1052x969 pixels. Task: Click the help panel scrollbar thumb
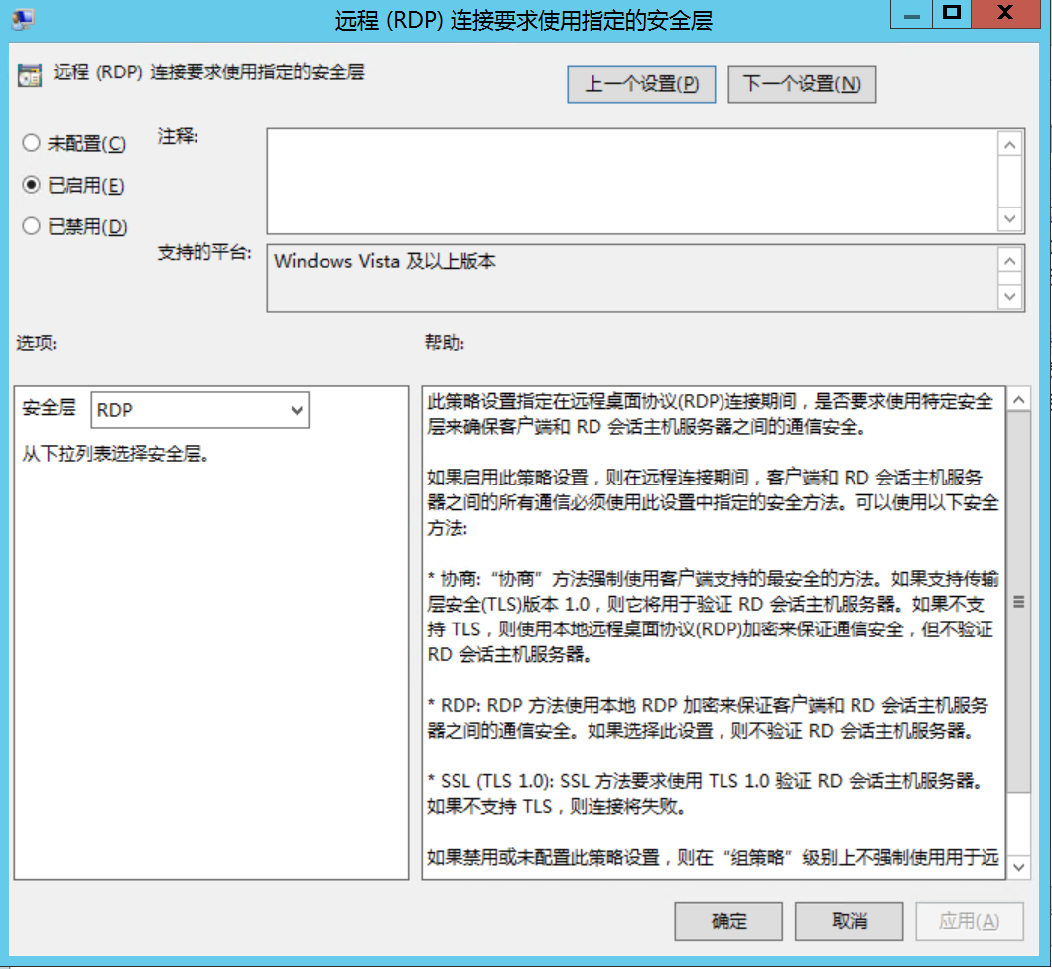[x=1019, y=601]
